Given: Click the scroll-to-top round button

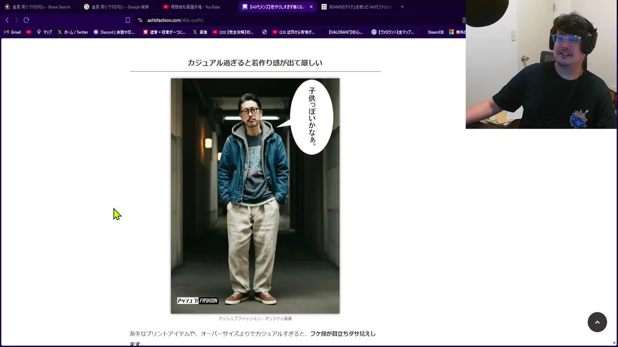Looking at the screenshot, I should (597, 322).
